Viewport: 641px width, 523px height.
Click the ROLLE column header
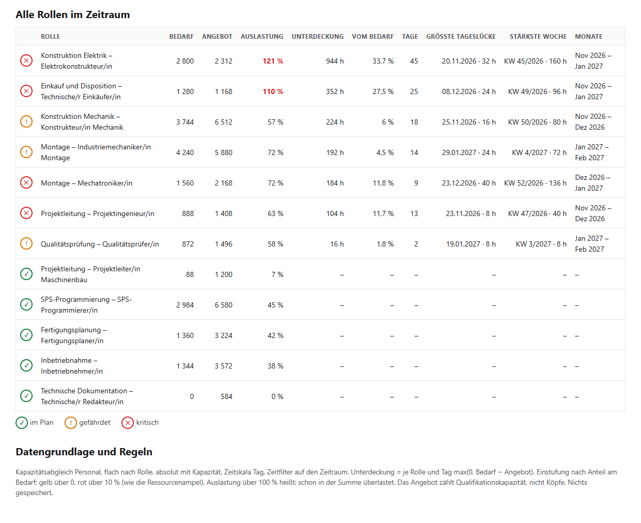pyautogui.click(x=51, y=37)
